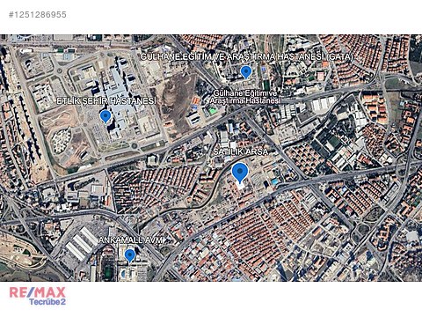The width and height of the screenshot is (422, 317).
Task: Click the white building under the Satılık Arsa pin
Action: 241,186
